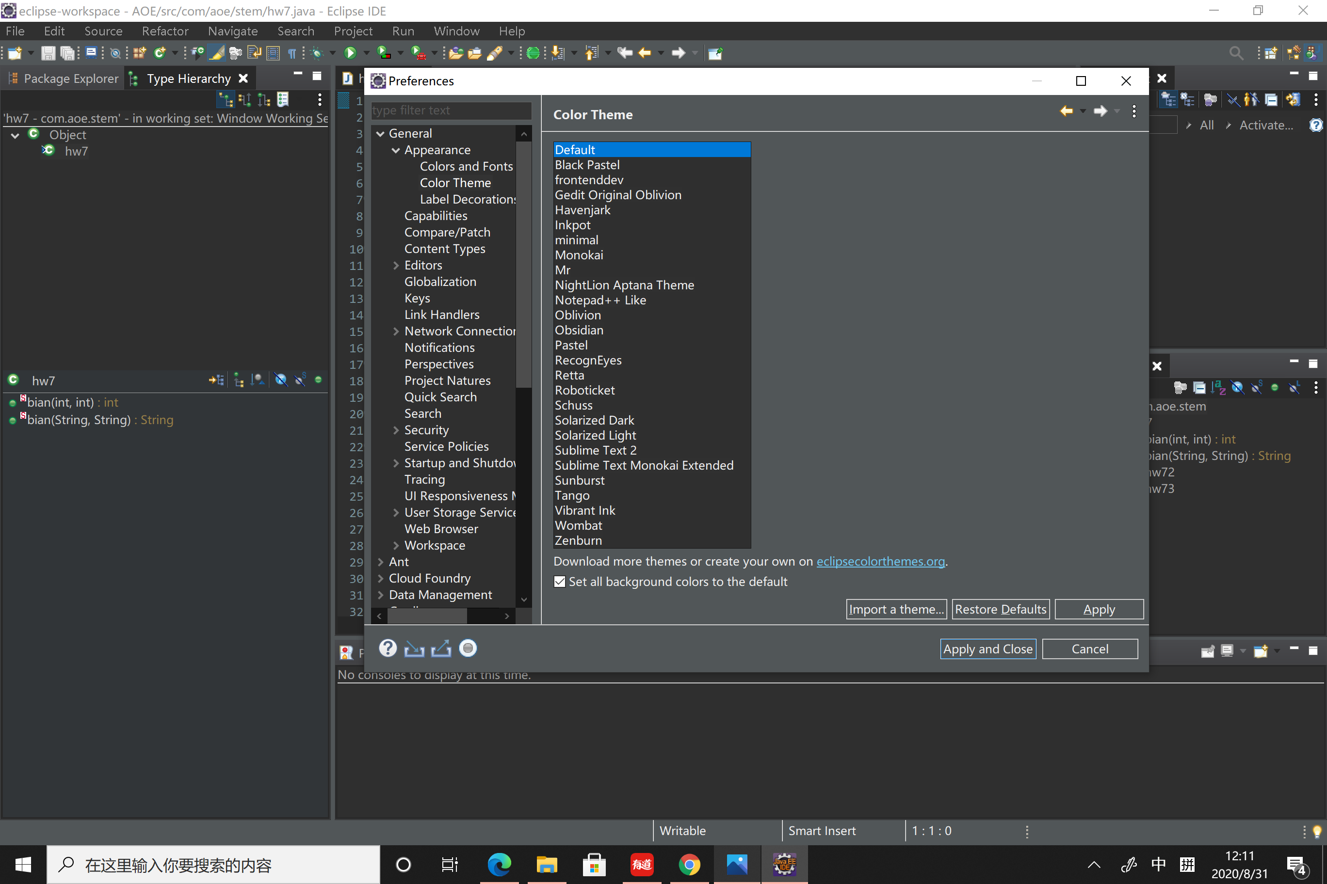Click the Coverage run icon
The width and height of the screenshot is (1327, 884).
(x=384, y=53)
